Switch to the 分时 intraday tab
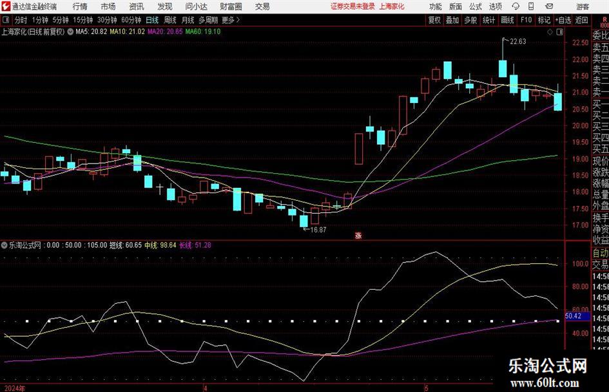 click(x=21, y=20)
